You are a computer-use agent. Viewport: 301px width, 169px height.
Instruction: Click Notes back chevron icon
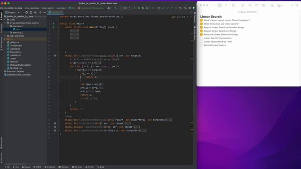pyautogui.click(x=226, y=5)
